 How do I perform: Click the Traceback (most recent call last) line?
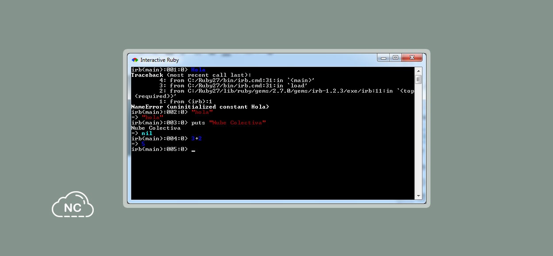point(191,75)
